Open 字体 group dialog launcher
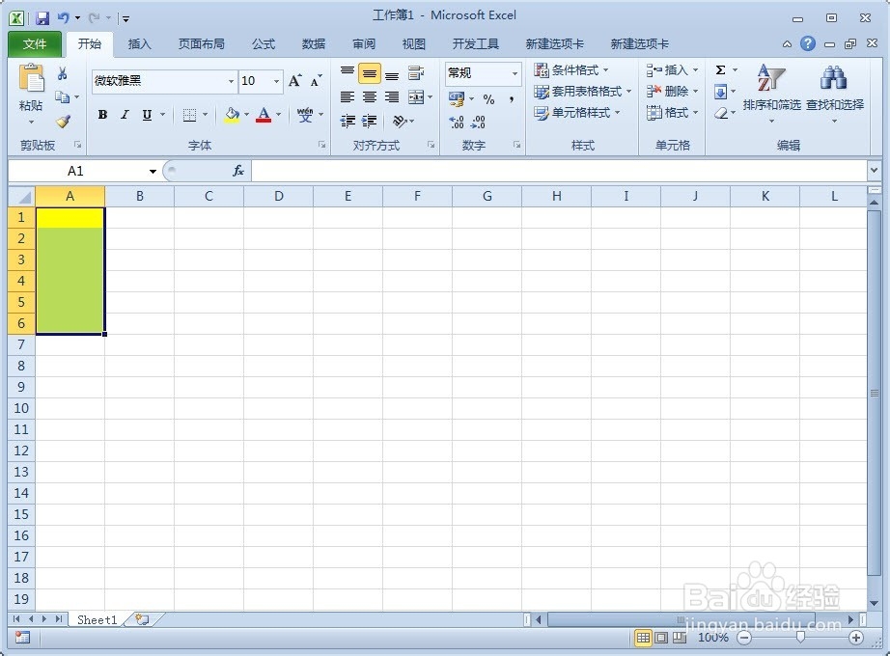The width and height of the screenshot is (890, 656). point(321,146)
